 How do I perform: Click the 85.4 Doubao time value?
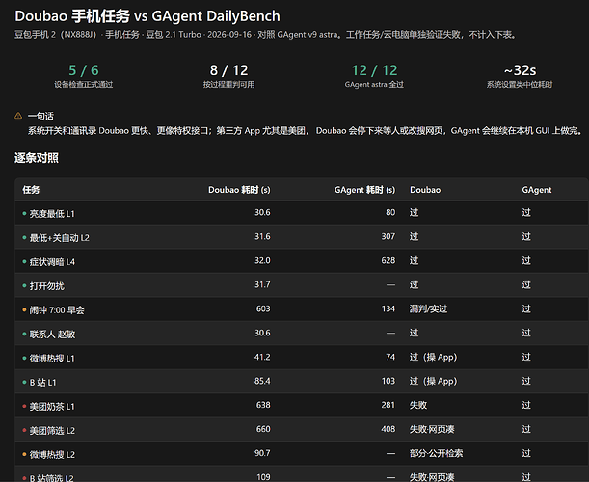click(262, 381)
